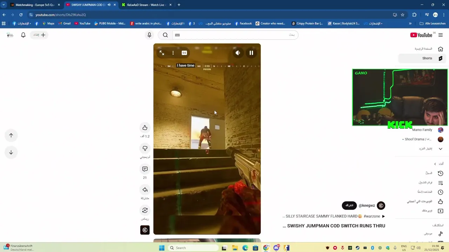449x252 pixels.
Task: Click the Create plus button
Action: point(39,35)
